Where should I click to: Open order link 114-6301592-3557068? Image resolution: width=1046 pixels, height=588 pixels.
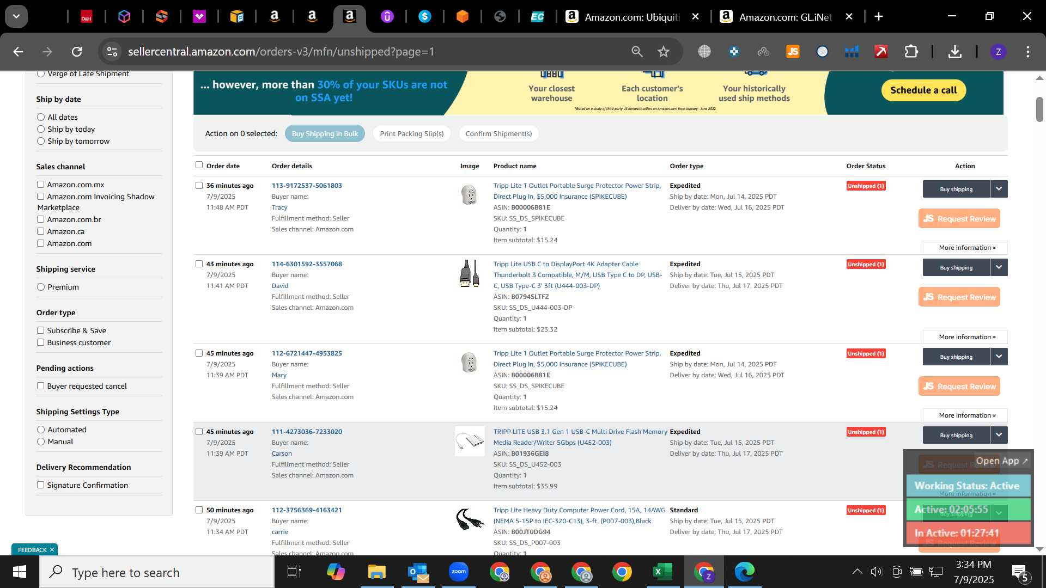click(x=307, y=264)
